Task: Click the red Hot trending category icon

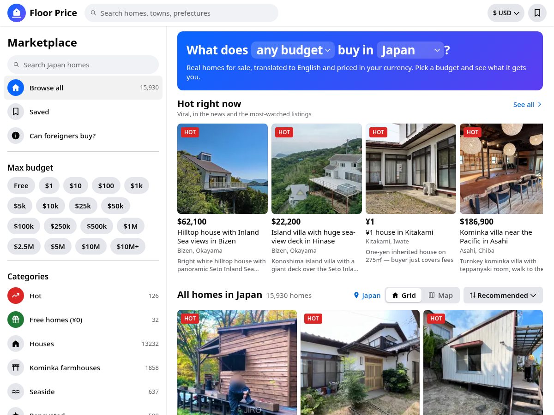Action: pyautogui.click(x=16, y=296)
